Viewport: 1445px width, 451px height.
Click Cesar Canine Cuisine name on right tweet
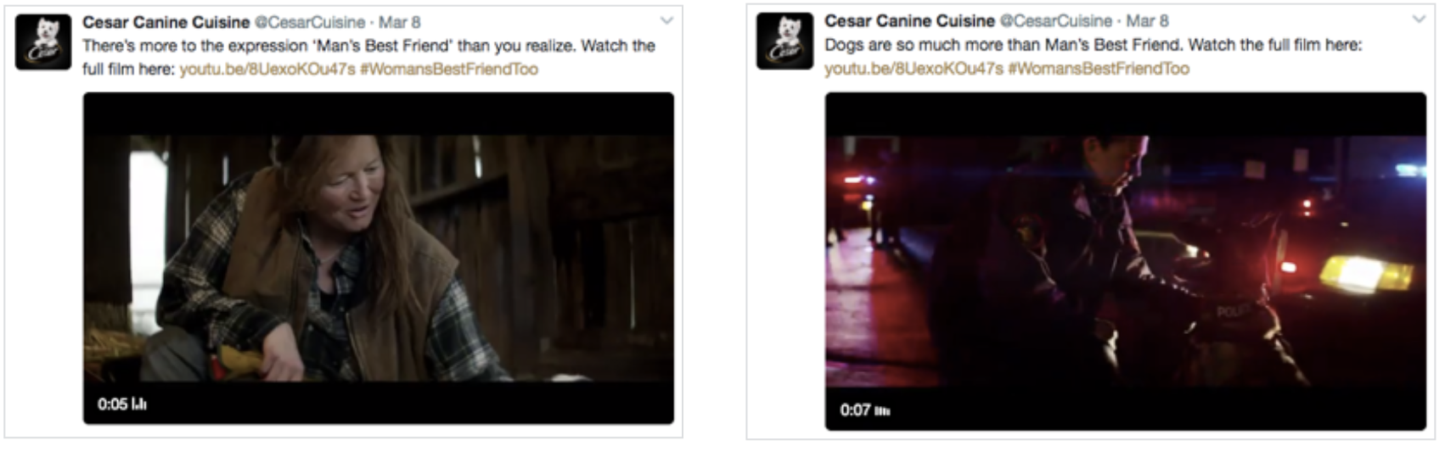909,20
